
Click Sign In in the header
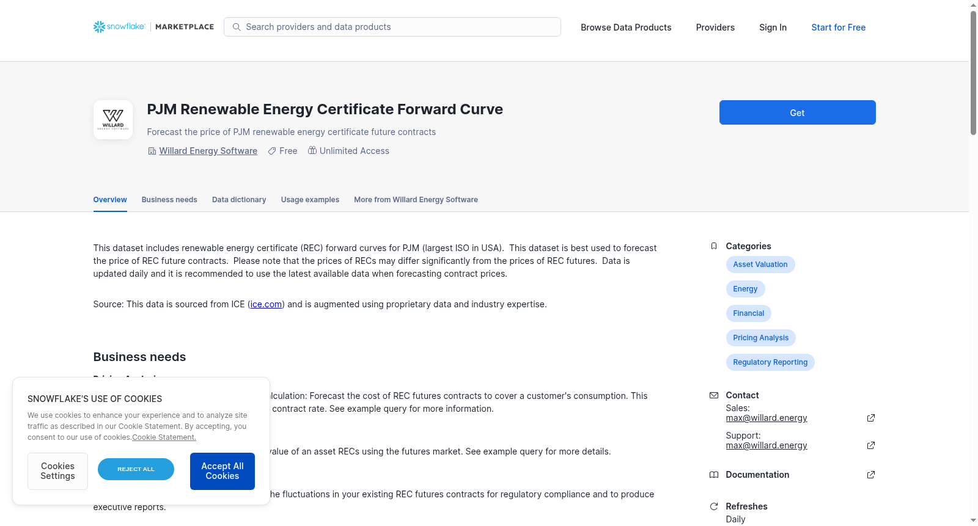773,27
